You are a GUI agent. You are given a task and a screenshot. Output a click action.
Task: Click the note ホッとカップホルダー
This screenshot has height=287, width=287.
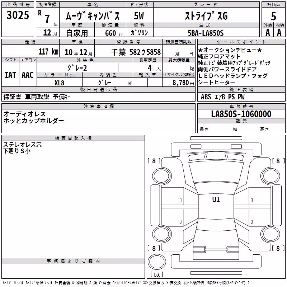pos(33,121)
